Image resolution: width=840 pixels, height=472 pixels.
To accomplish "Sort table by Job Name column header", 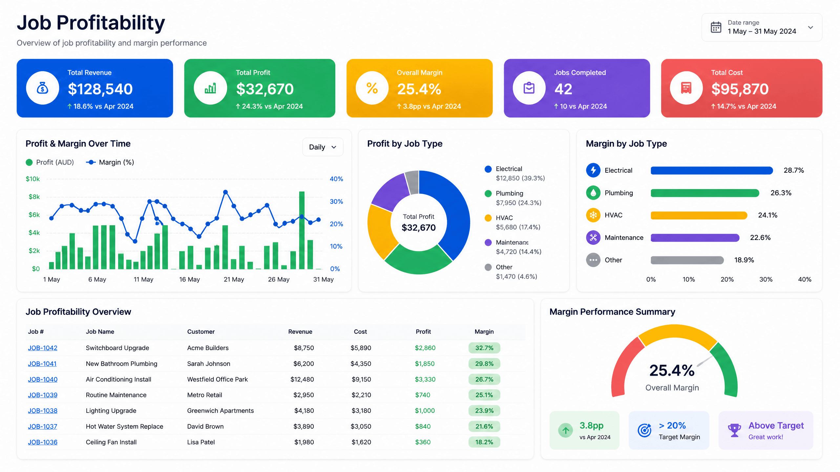I will click(x=100, y=332).
